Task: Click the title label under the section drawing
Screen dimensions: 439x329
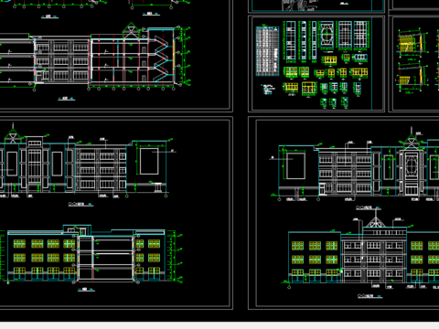Action: click(67, 99)
